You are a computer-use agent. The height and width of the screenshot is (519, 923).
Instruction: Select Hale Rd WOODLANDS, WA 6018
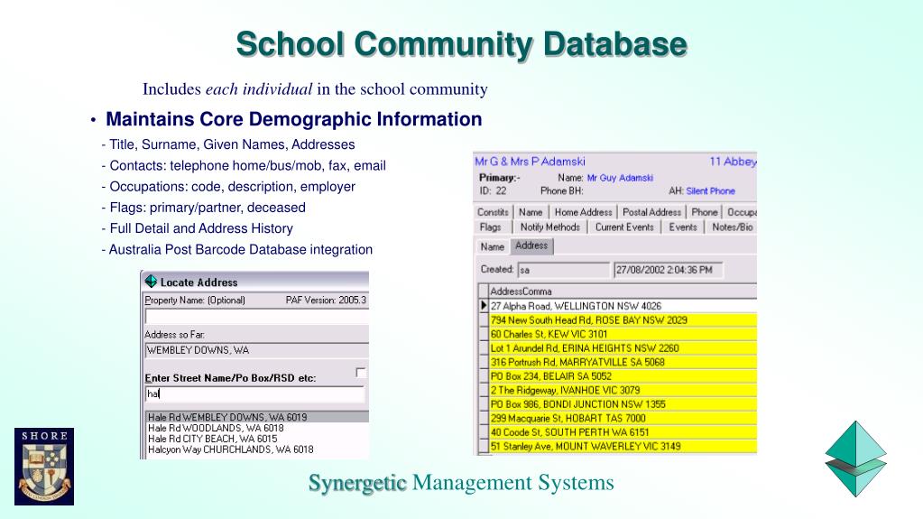point(257,428)
